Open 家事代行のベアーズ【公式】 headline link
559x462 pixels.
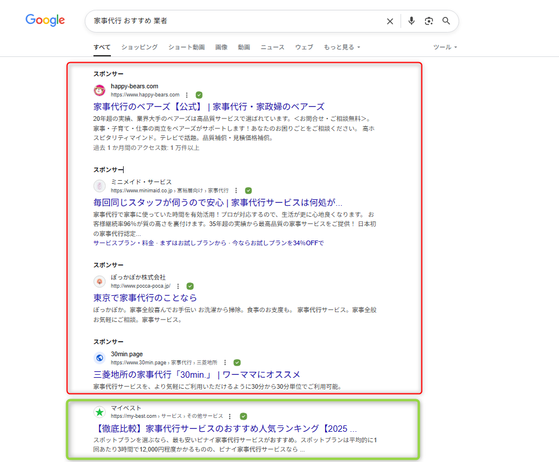208,106
